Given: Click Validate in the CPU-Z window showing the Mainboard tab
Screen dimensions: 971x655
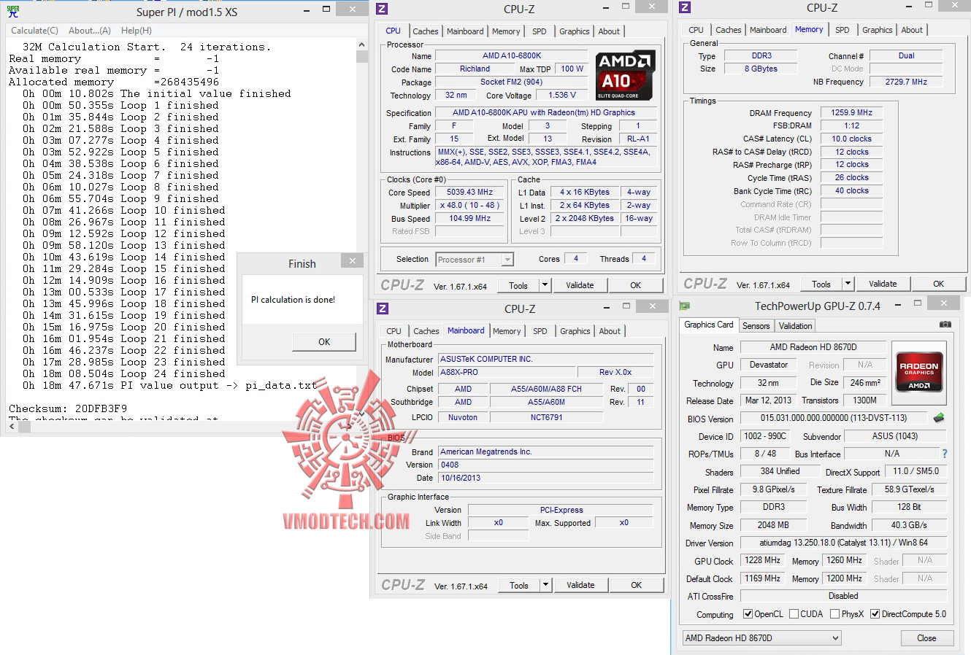Looking at the screenshot, I should point(580,585).
